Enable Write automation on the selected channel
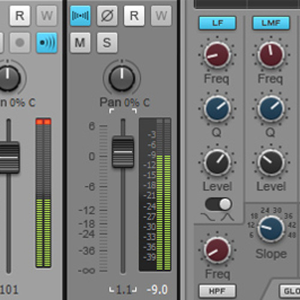Image resolution: width=300 pixels, height=300 pixels. point(161,16)
